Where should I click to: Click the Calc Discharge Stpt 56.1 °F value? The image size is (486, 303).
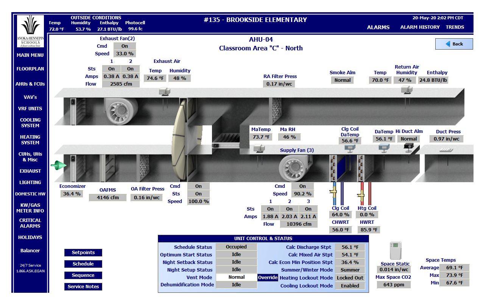coord(350,247)
